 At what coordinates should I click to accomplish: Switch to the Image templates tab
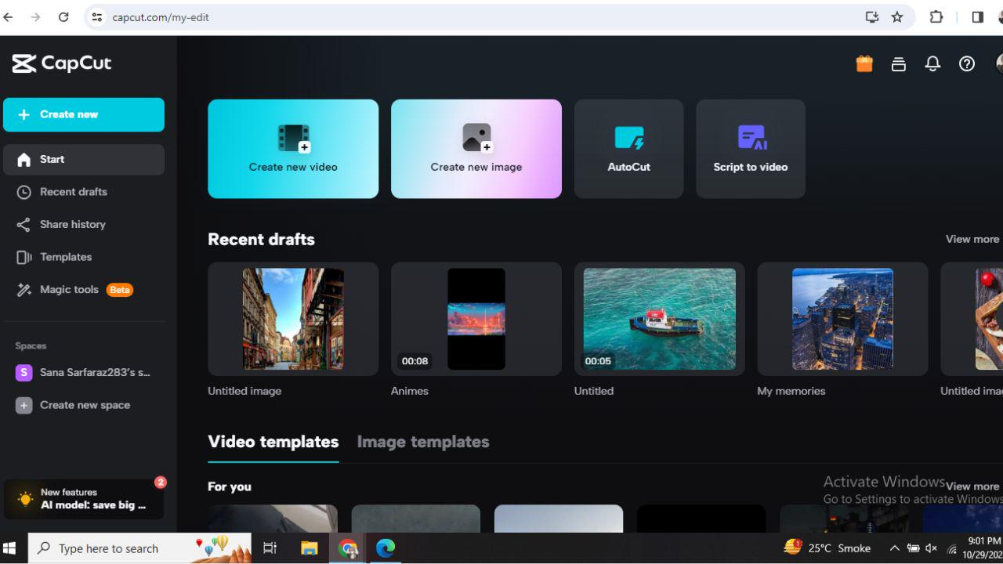pyautogui.click(x=423, y=441)
